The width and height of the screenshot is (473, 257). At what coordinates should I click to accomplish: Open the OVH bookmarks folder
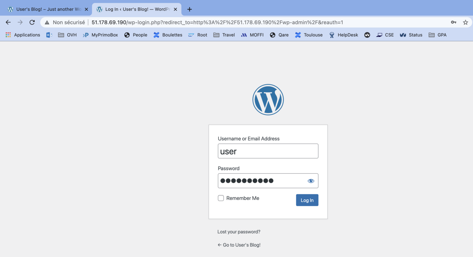click(x=67, y=35)
